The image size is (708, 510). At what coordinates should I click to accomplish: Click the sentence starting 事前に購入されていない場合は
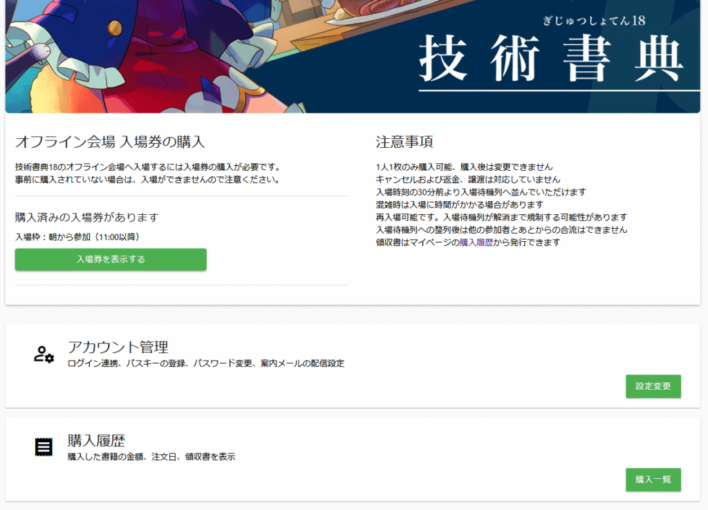pyautogui.click(x=148, y=179)
